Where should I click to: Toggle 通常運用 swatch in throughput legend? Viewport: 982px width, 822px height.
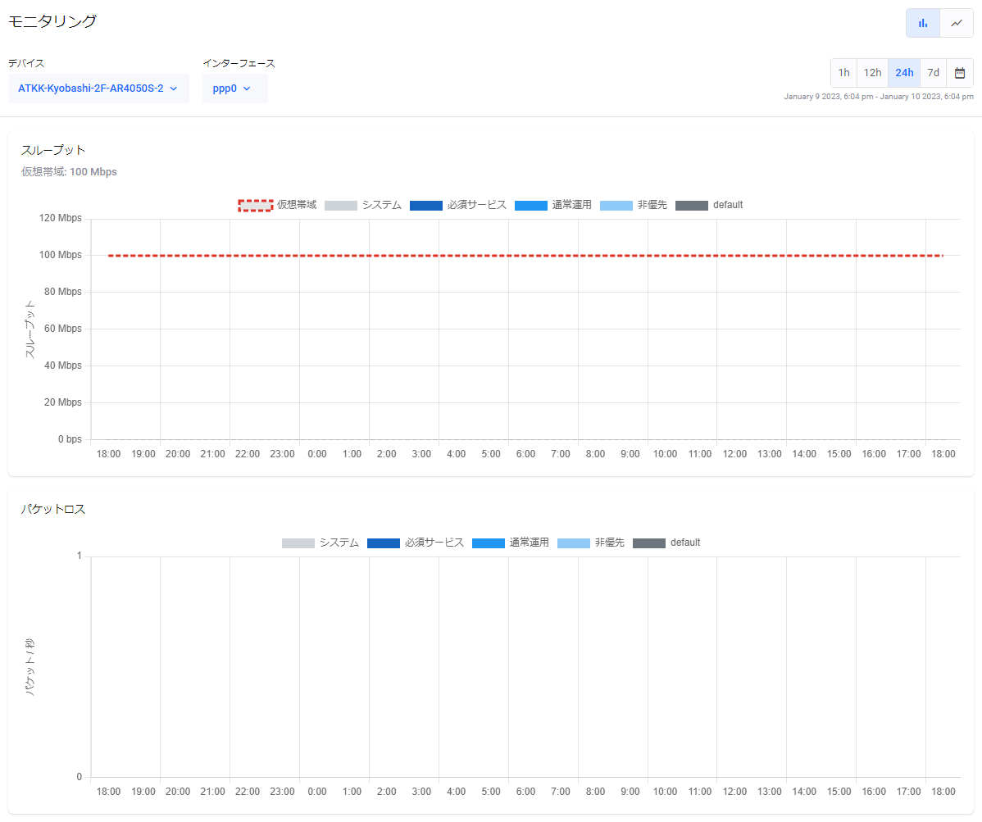click(x=530, y=205)
